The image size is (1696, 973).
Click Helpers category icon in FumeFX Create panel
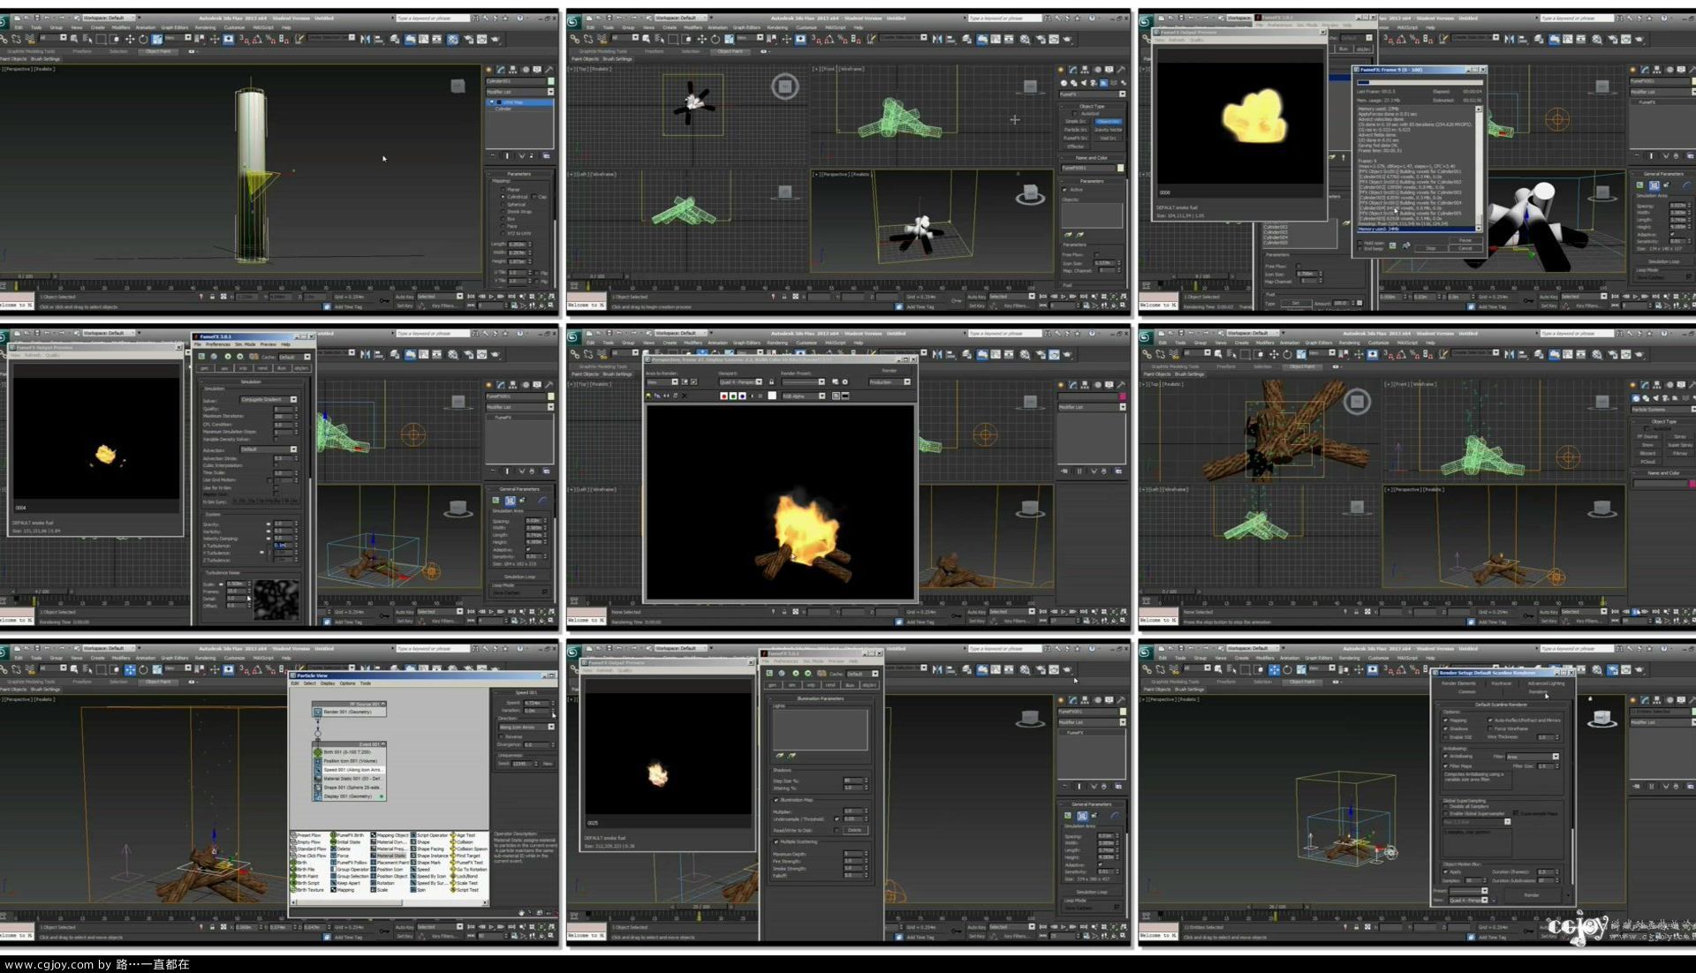[1103, 83]
